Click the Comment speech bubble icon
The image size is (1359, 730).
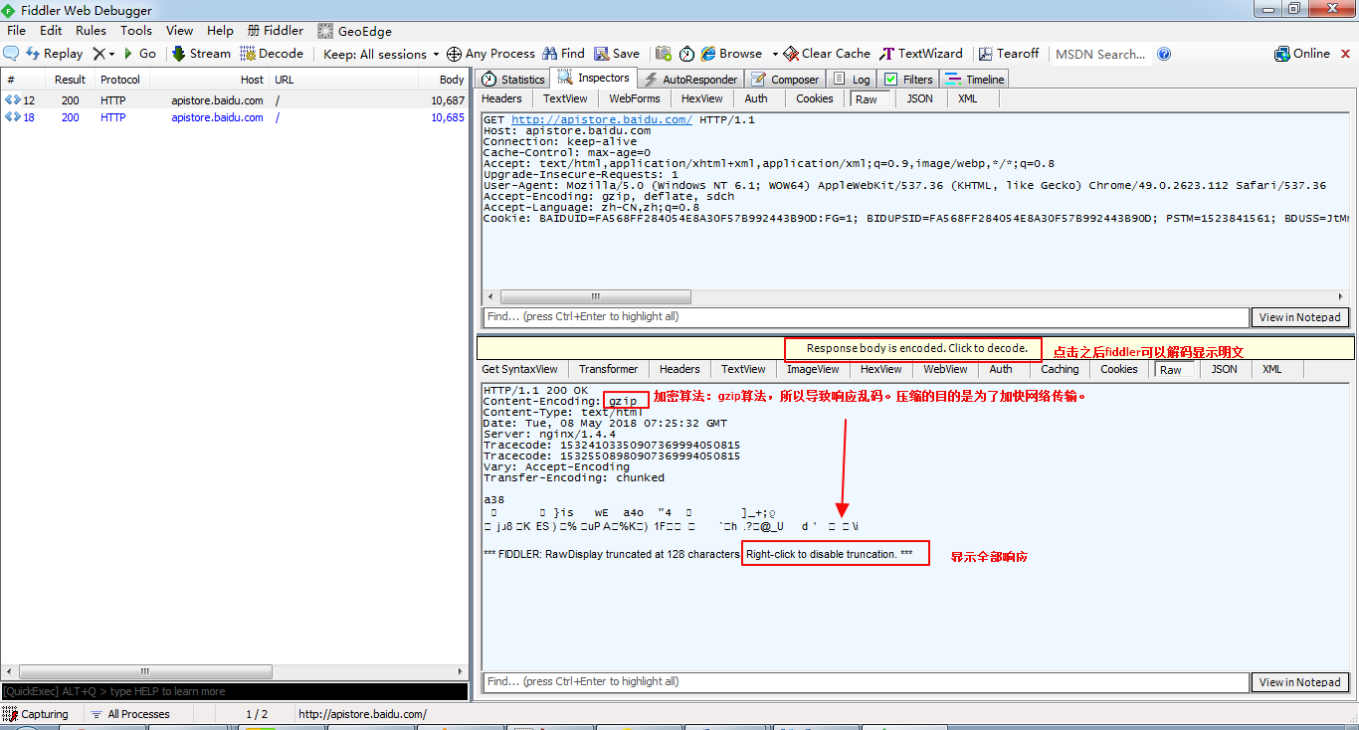pos(12,54)
